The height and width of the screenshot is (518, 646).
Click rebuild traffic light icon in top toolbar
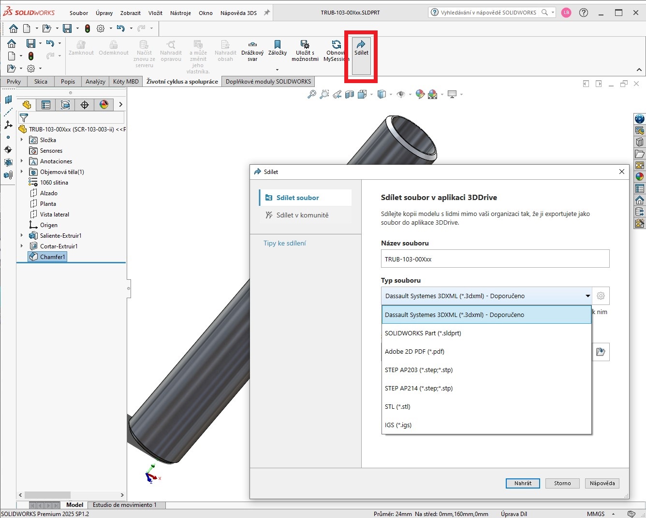88,29
